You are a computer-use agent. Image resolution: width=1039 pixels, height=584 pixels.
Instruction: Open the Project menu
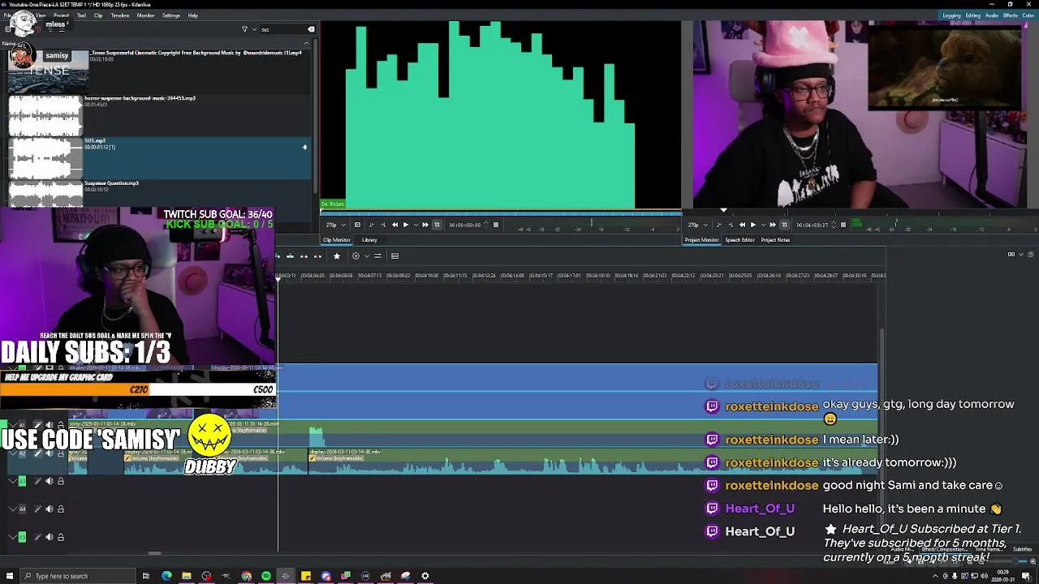[61, 15]
